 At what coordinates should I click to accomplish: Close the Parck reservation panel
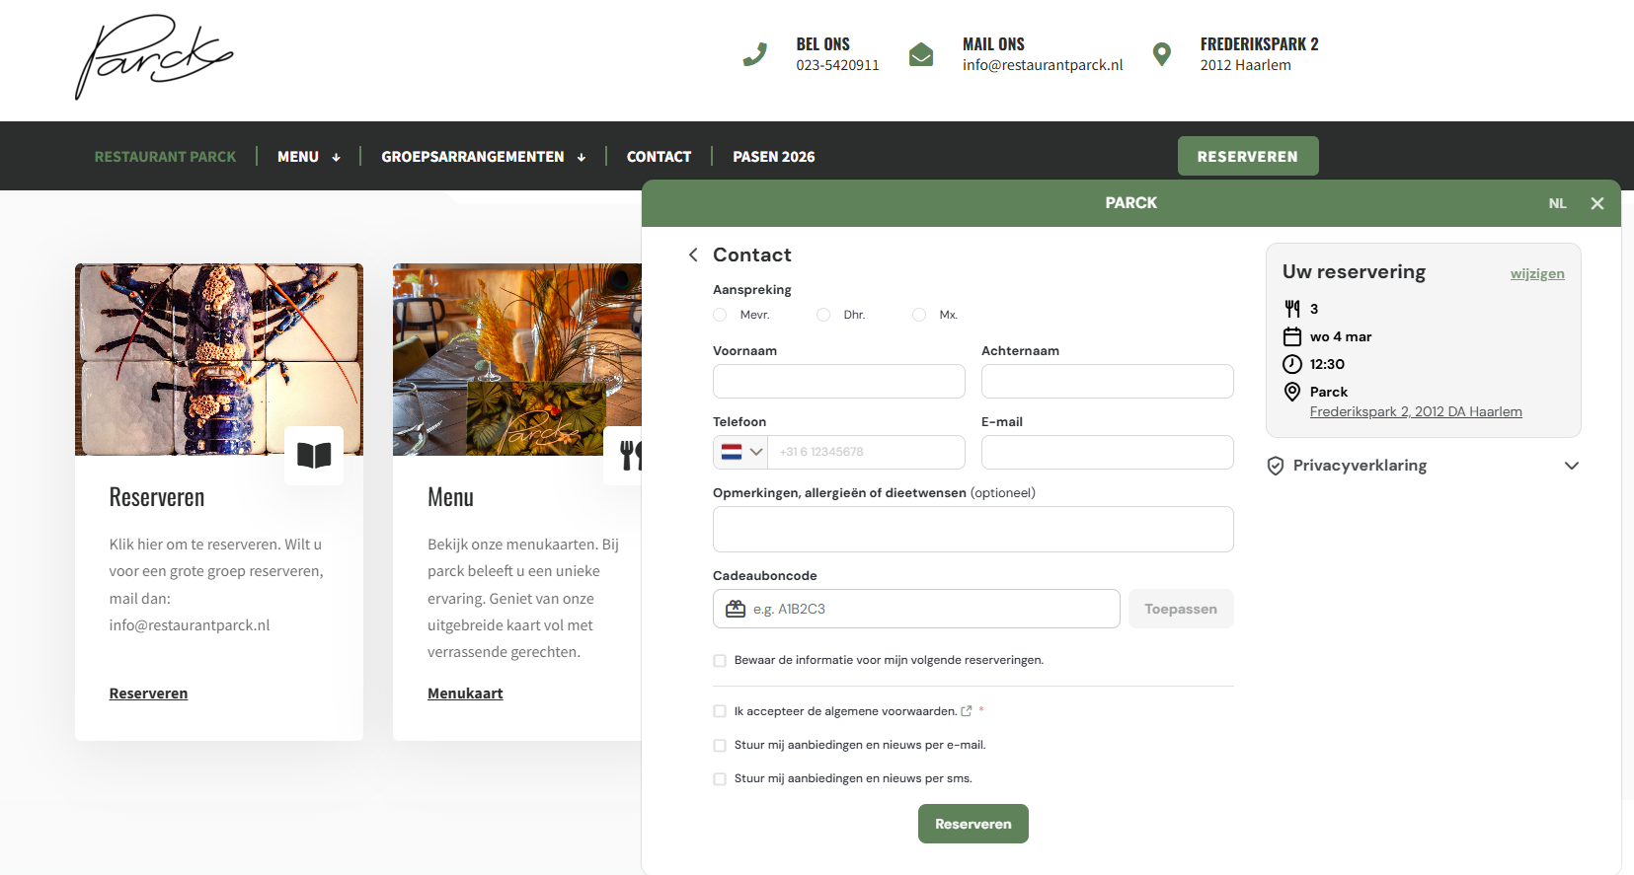coord(1597,203)
